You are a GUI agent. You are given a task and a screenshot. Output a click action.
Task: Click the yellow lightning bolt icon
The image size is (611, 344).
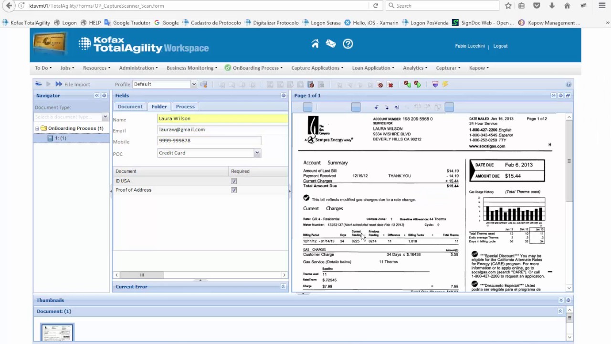coord(445,85)
